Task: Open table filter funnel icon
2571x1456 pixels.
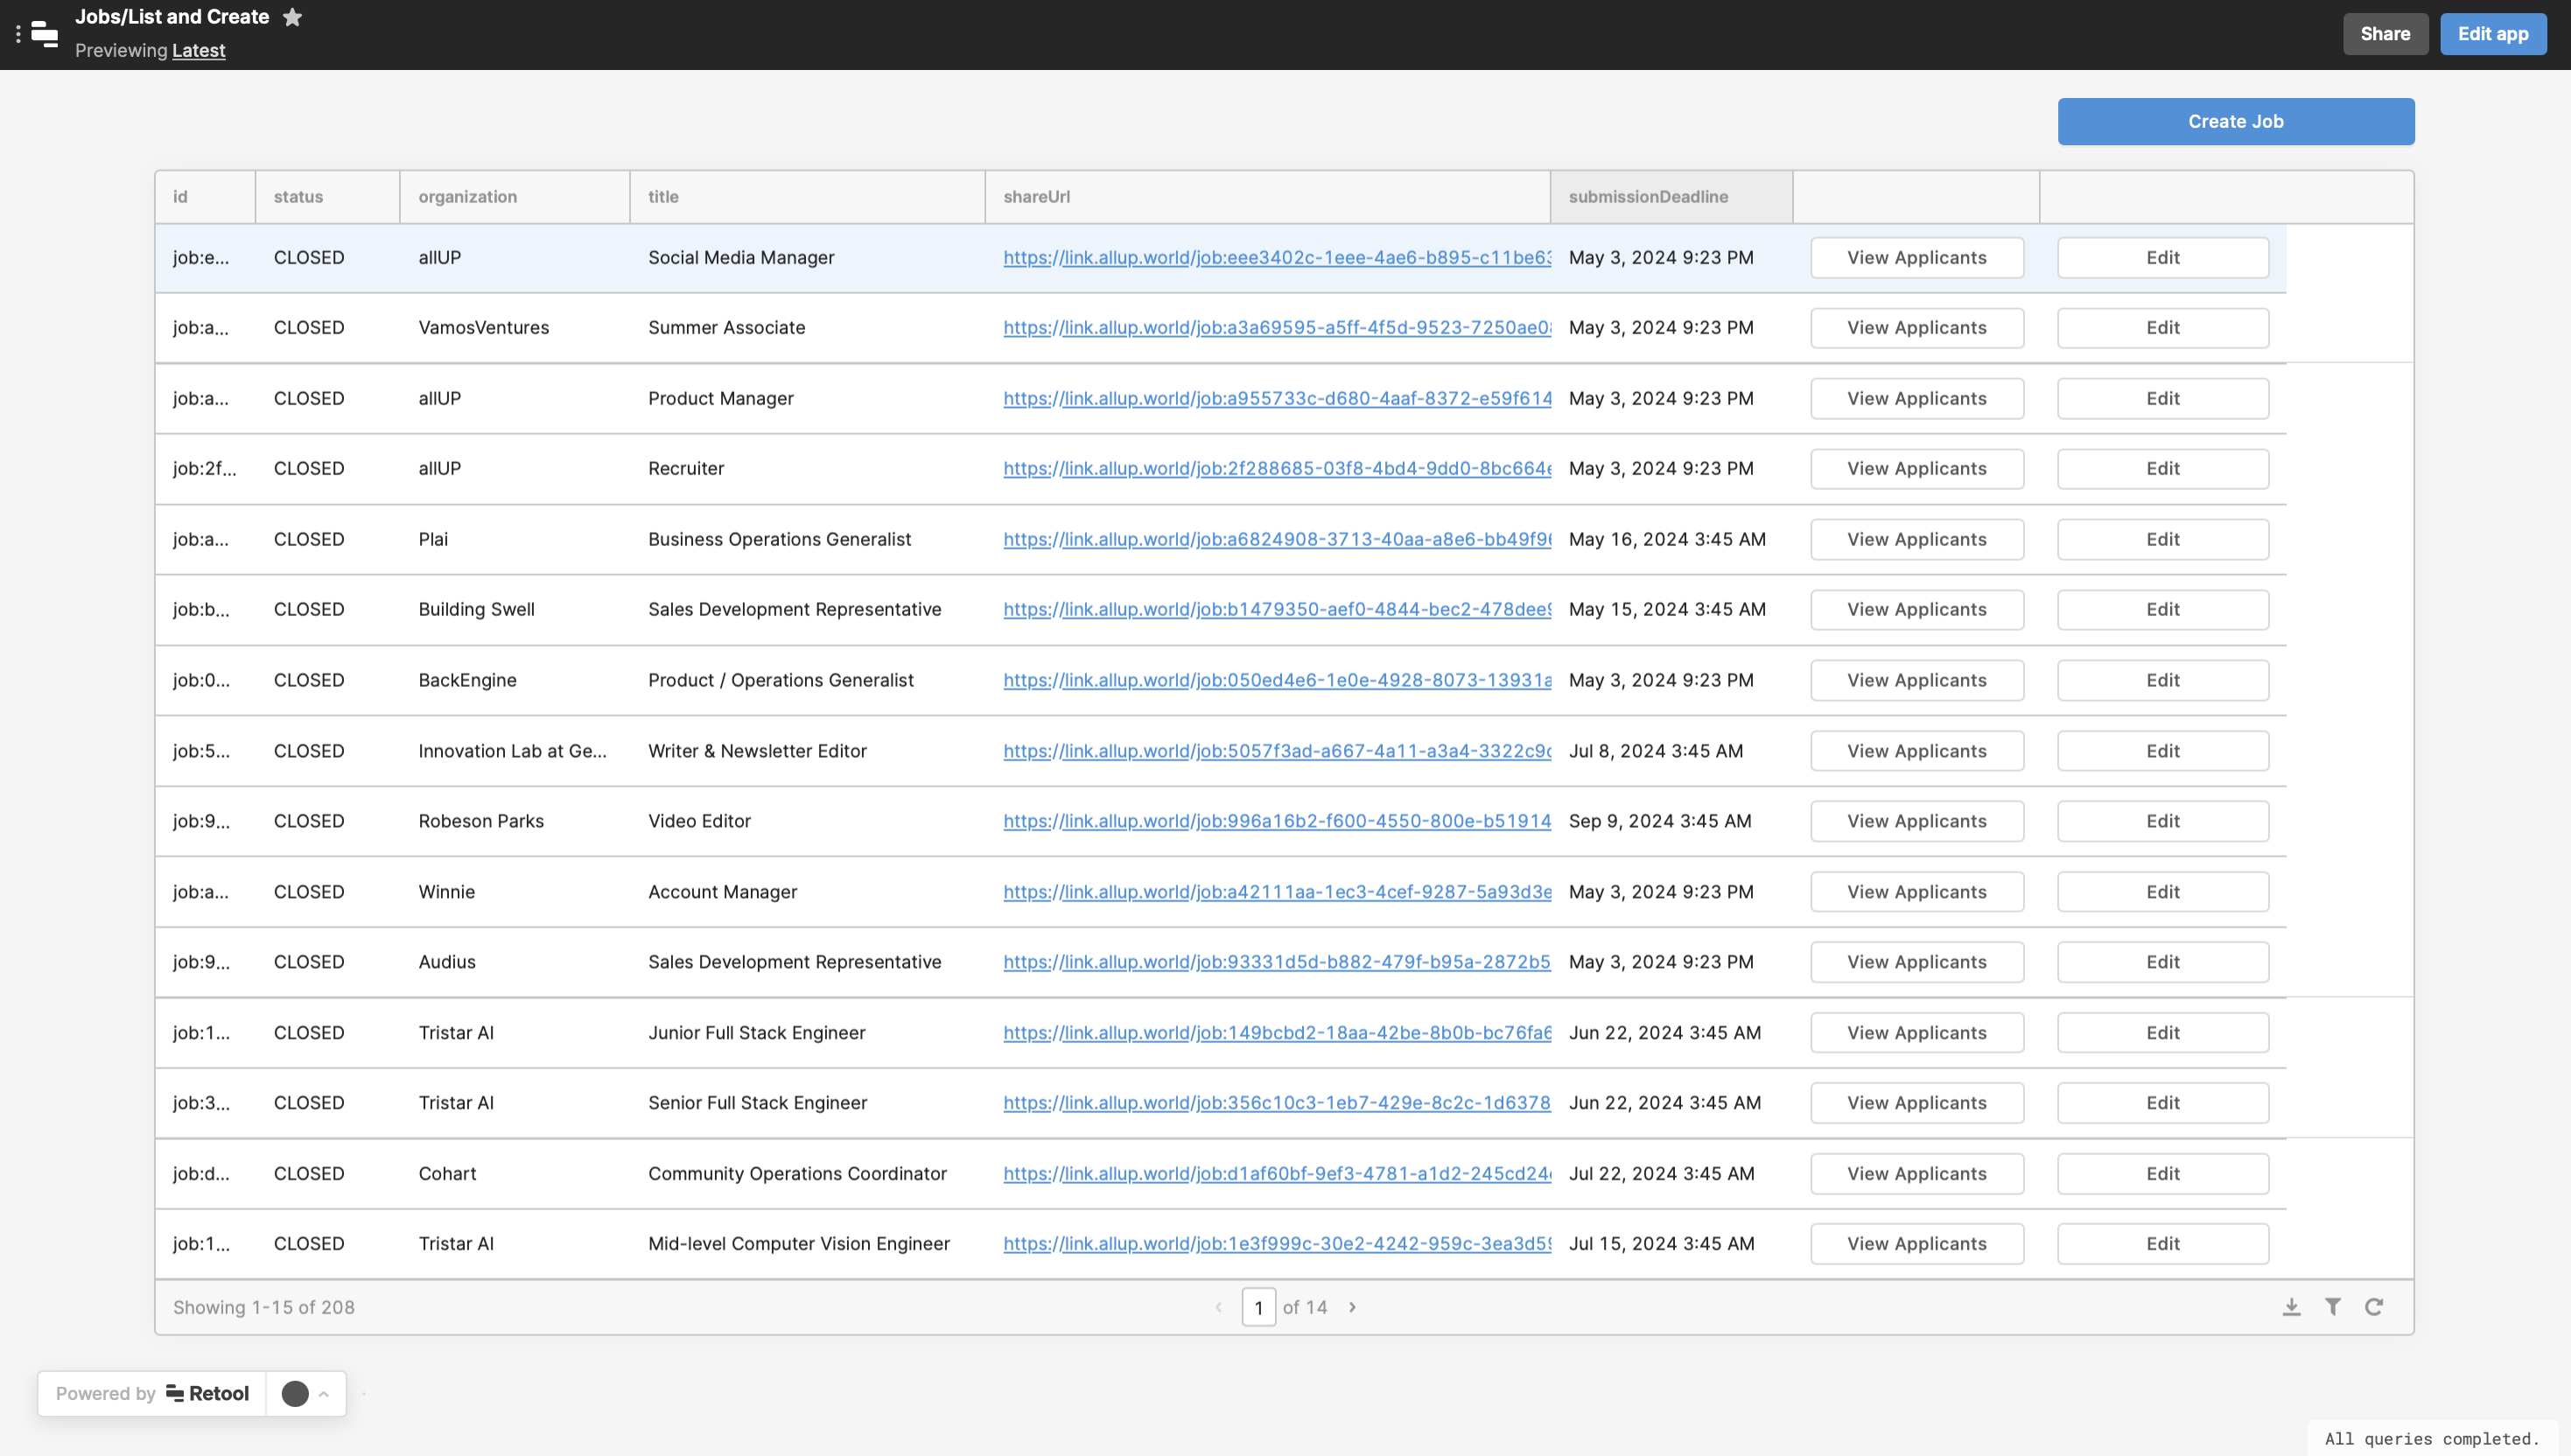Action: 2332,1307
